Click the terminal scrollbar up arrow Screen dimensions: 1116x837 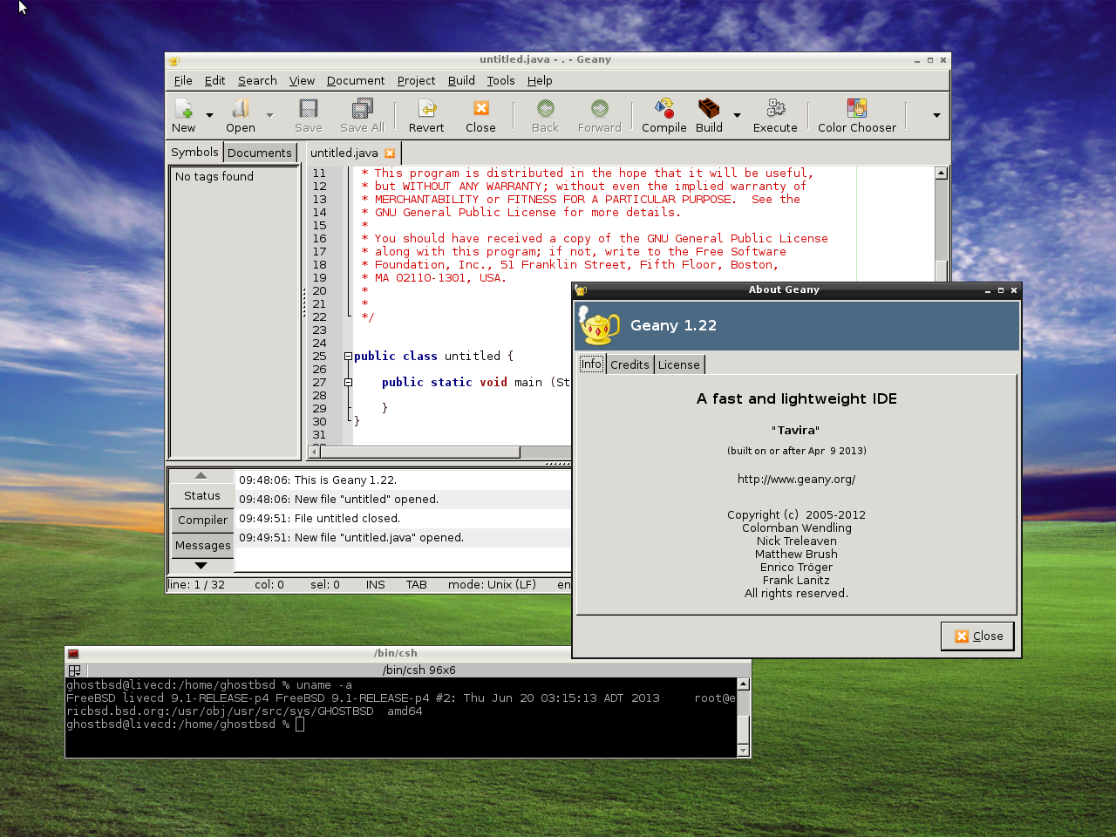(743, 684)
